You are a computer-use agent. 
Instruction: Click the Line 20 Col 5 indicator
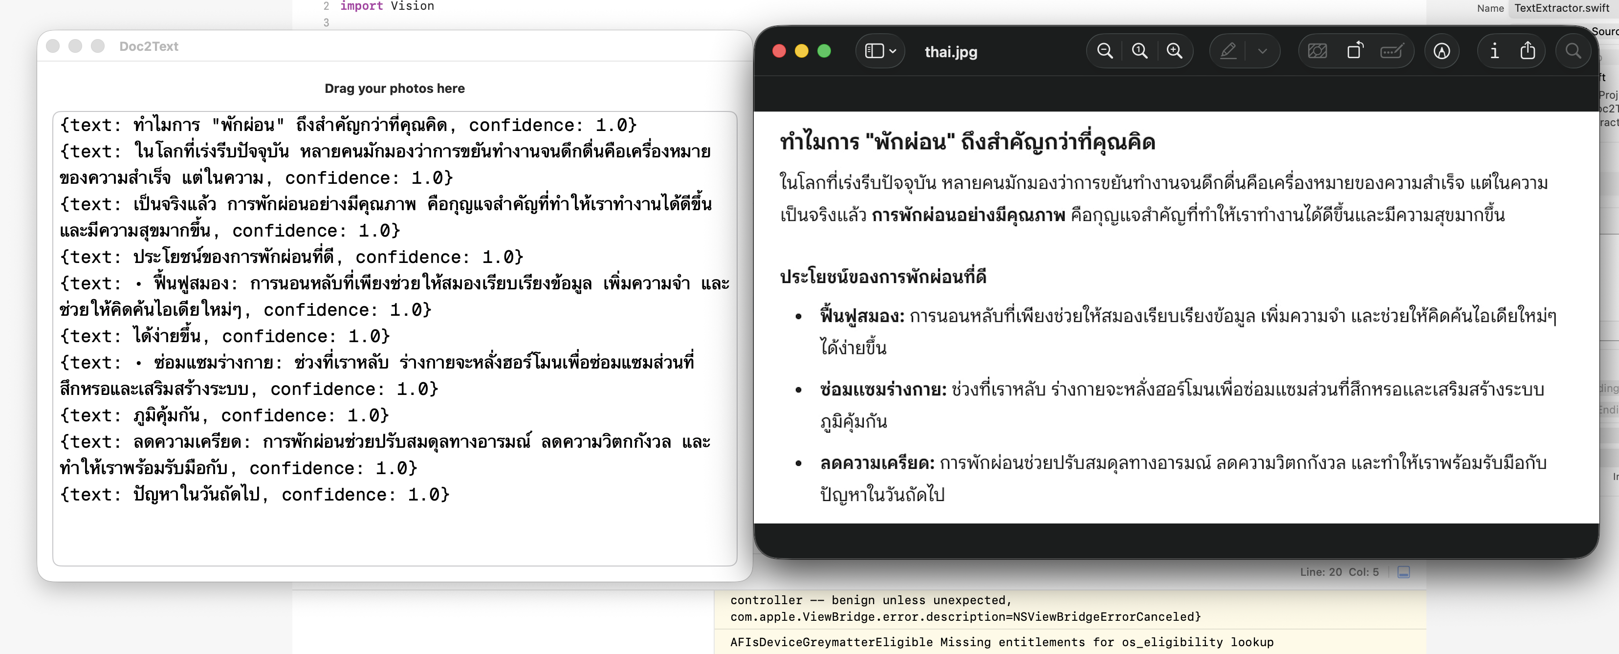(1339, 572)
